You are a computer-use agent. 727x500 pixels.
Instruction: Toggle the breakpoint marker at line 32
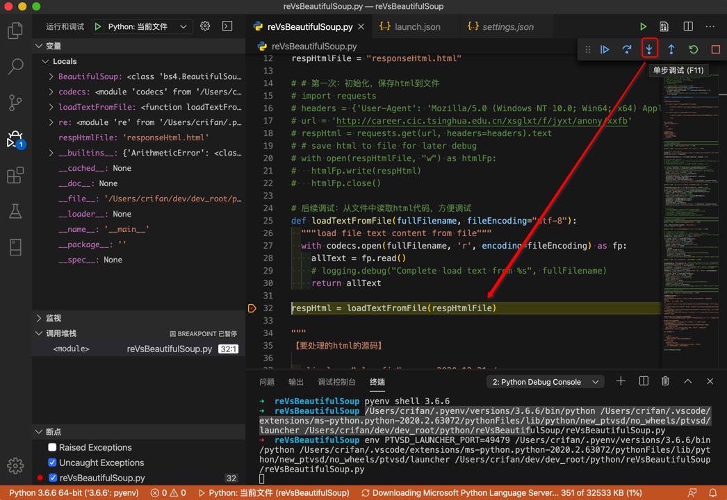252,308
